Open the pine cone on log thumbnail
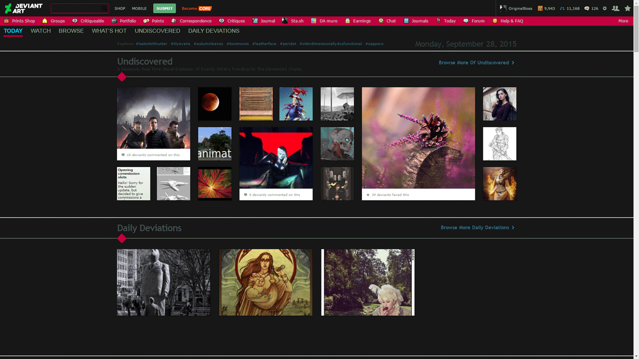The width and height of the screenshot is (639, 359). (x=418, y=138)
